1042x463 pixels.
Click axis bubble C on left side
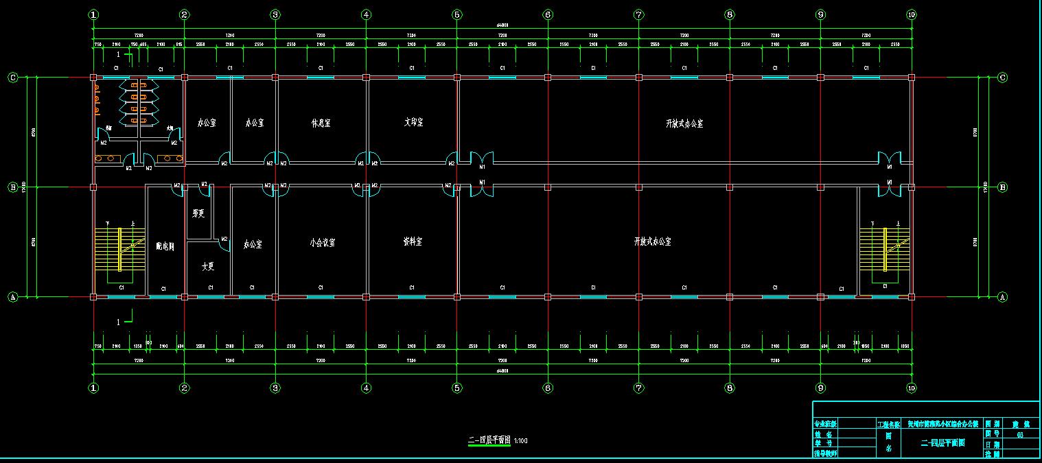(x=12, y=78)
